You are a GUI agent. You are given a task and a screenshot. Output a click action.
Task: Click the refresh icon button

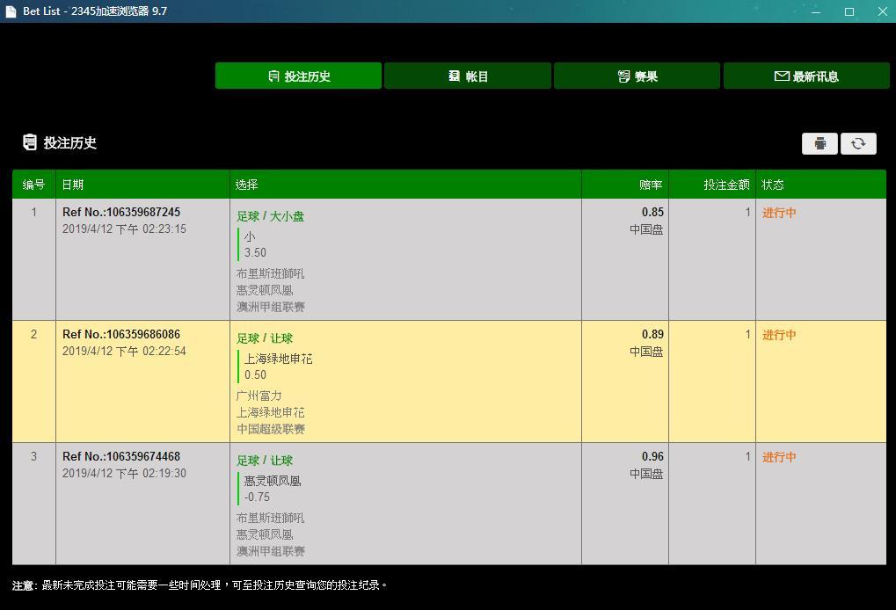pyautogui.click(x=858, y=143)
